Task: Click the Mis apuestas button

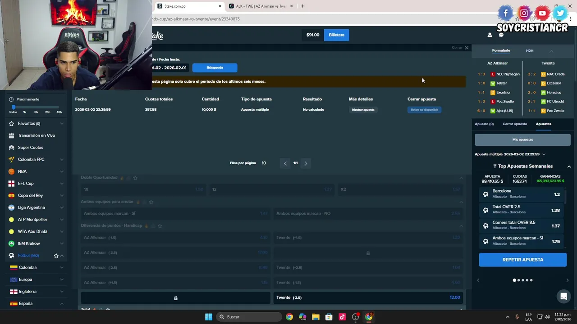Action: [522, 139]
